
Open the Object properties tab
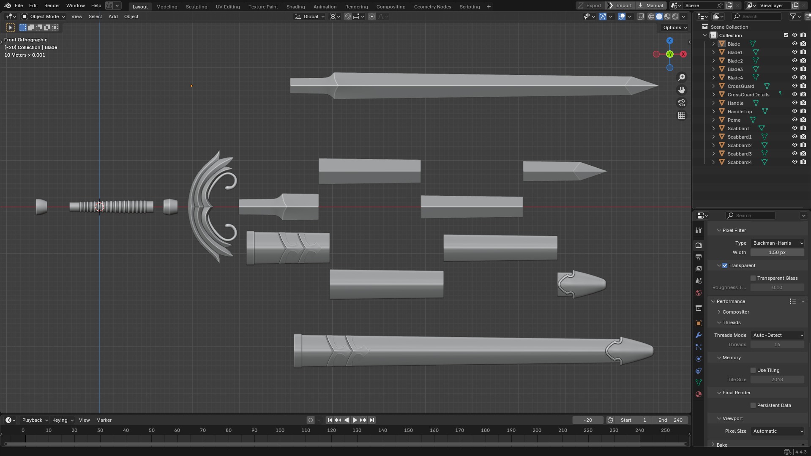click(699, 323)
